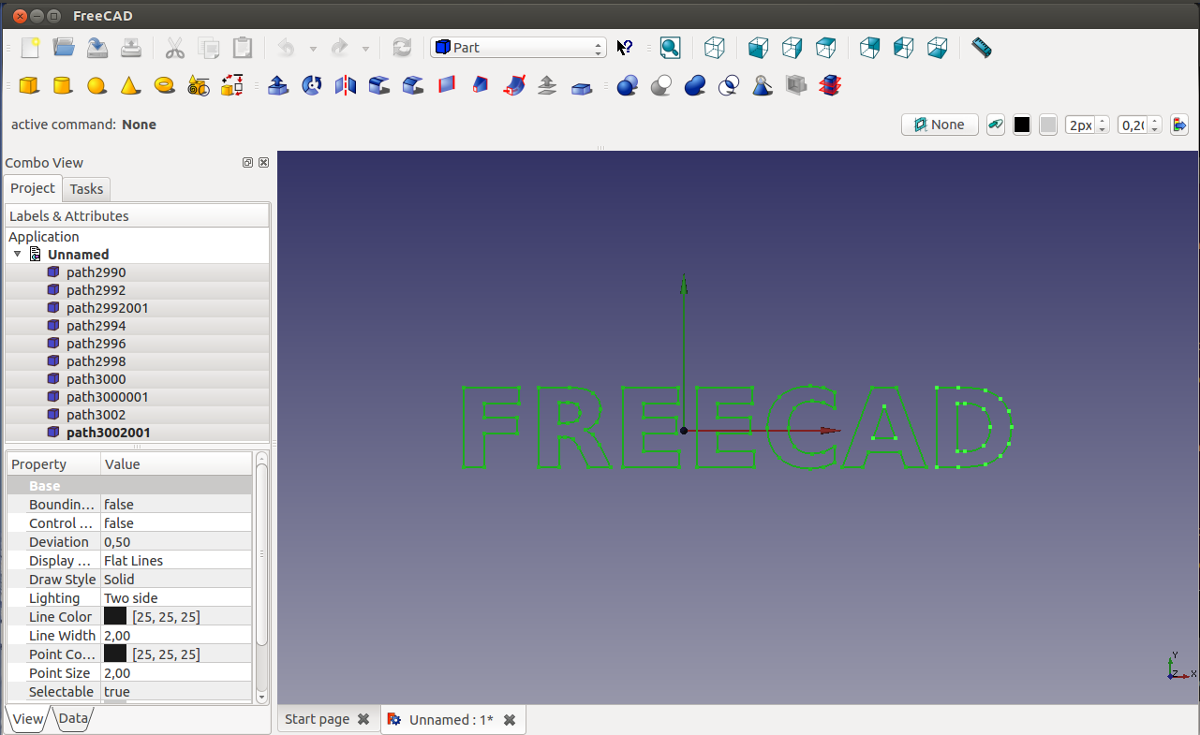This screenshot has width=1200, height=735.
Task: Click the Revolve tool icon
Action: coord(312,86)
